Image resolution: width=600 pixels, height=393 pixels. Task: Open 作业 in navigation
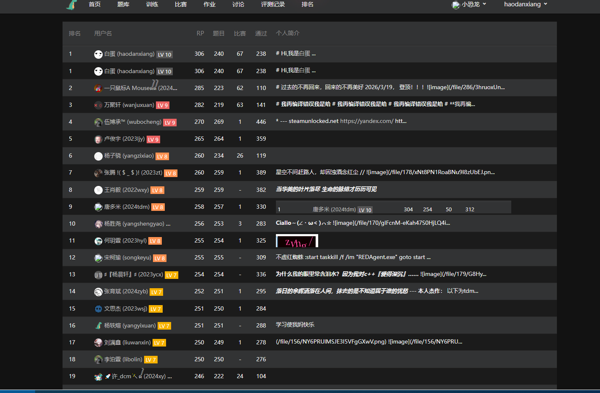210,4
